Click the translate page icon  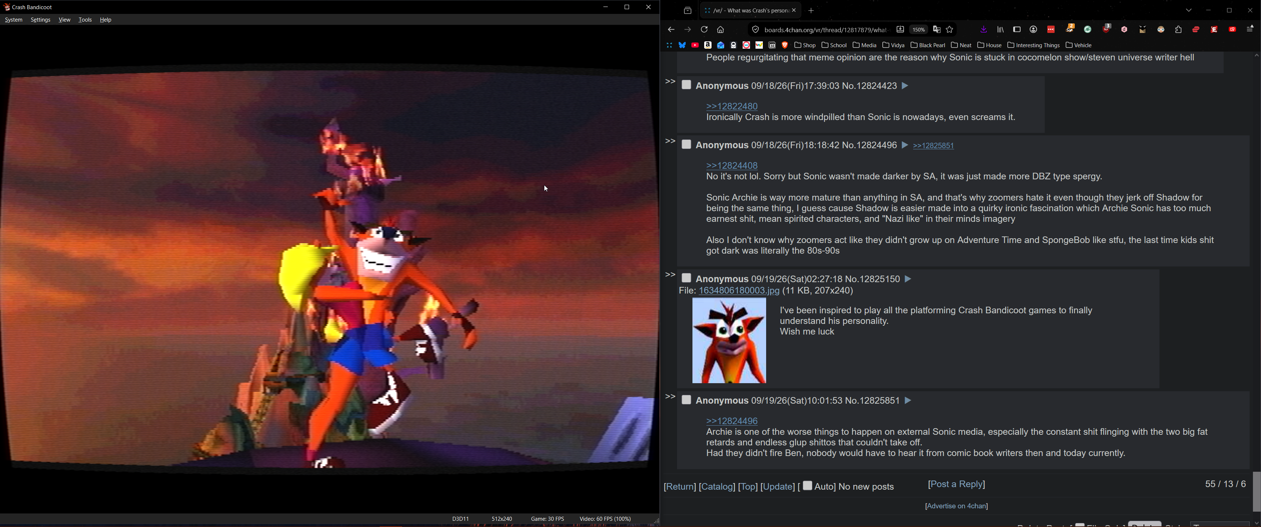tap(937, 30)
